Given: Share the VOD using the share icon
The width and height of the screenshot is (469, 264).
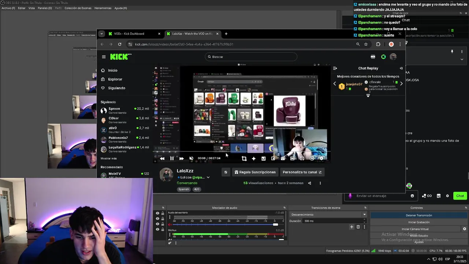Looking at the screenshot, I should pos(310,183).
